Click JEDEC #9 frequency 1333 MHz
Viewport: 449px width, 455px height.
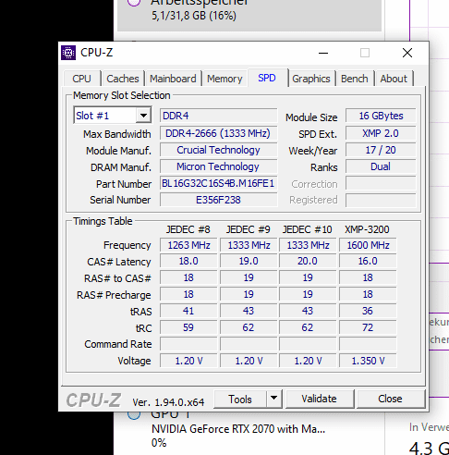click(x=249, y=245)
